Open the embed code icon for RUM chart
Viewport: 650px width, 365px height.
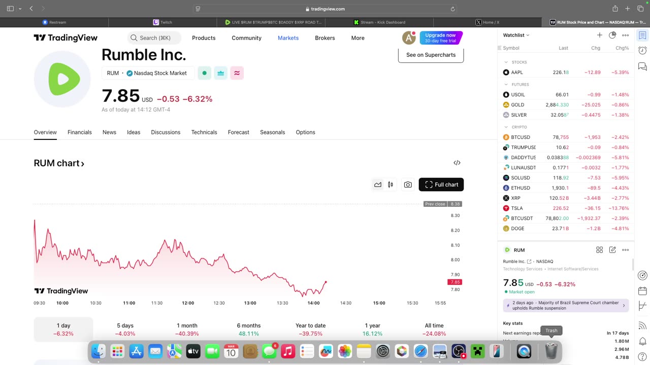pos(457,163)
